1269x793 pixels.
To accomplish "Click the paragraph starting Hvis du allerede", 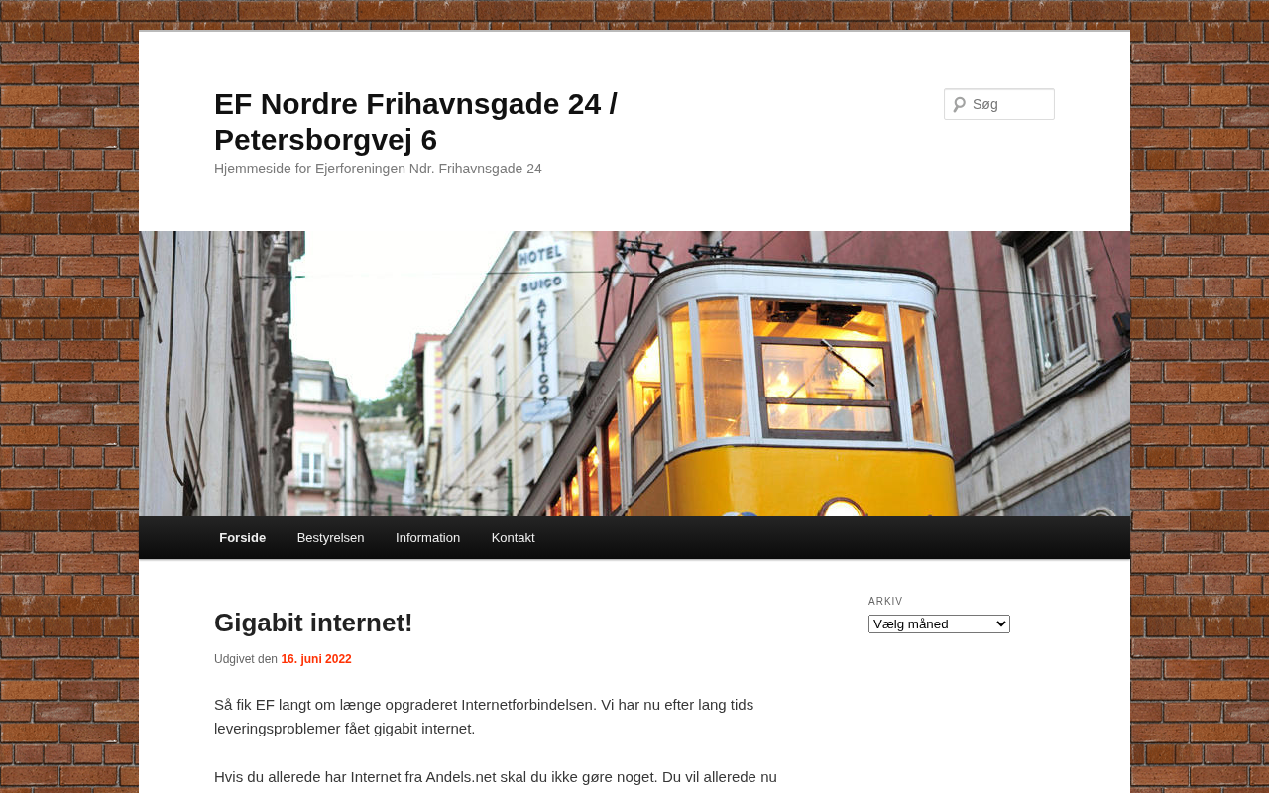I will [x=495, y=776].
